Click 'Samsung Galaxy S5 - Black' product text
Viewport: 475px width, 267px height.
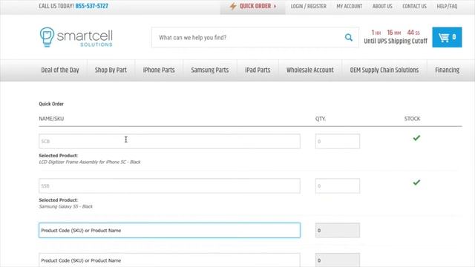coord(66,207)
